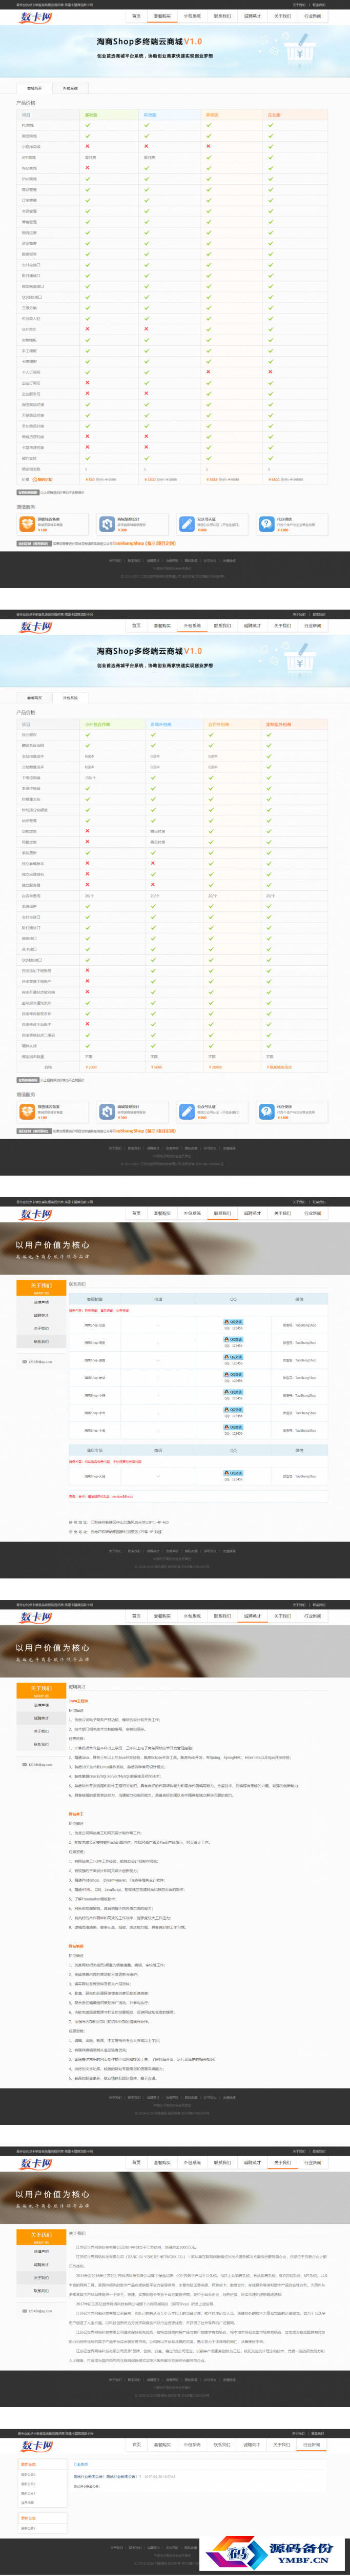The image size is (350, 2576).
Task: Click the blue cube service icon on 外包系统 page
Action: coord(106,1111)
